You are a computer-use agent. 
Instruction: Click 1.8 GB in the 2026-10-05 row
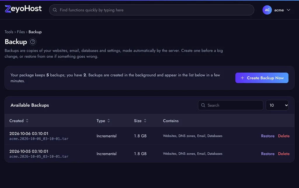click(140, 154)
